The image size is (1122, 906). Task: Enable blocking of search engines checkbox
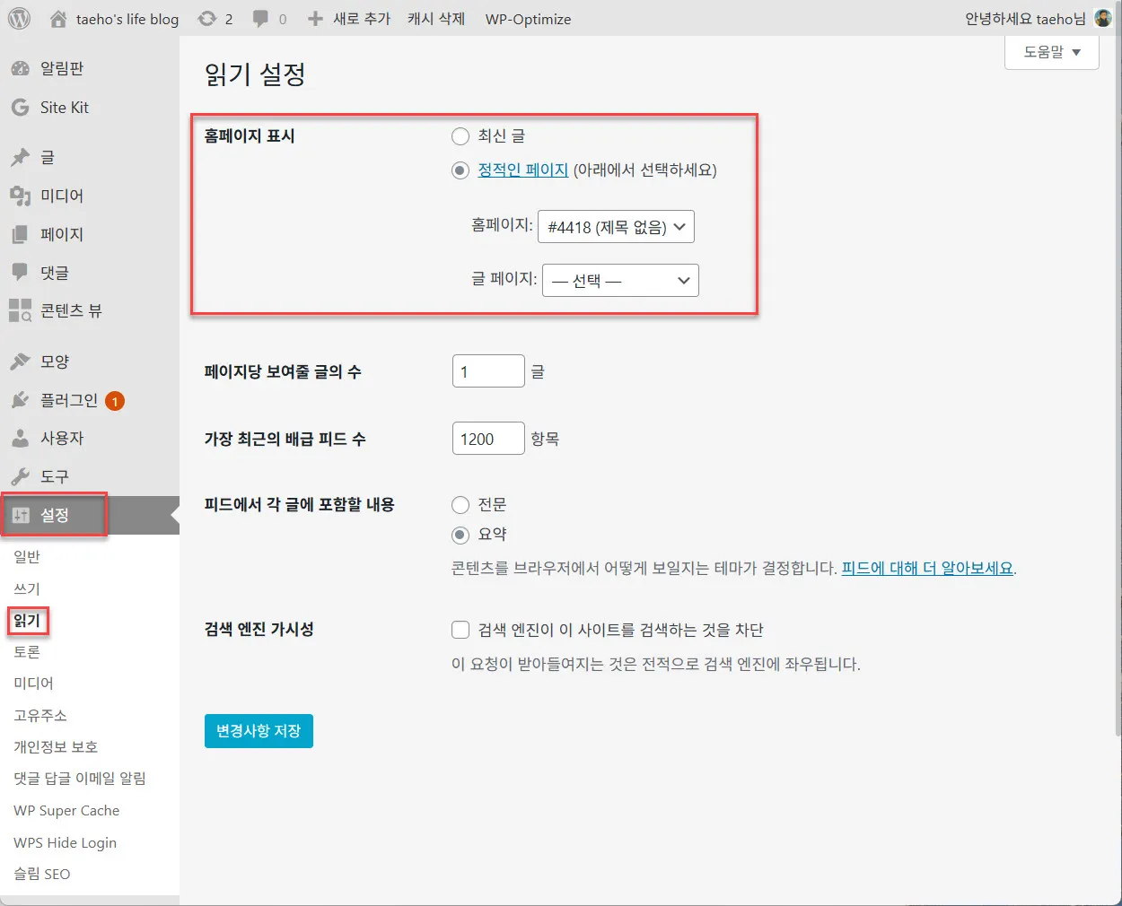pos(460,629)
